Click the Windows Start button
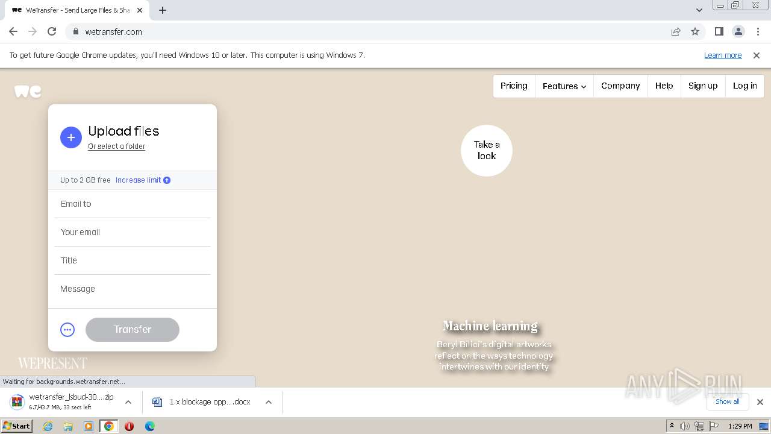The width and height of the screenshot is (771, 434). (x=17, y=426)
